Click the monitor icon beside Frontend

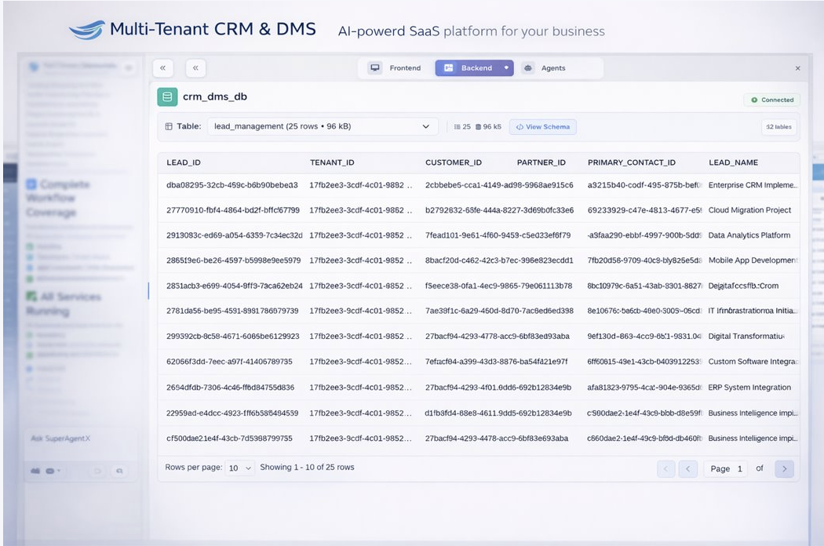click(375, 68)
